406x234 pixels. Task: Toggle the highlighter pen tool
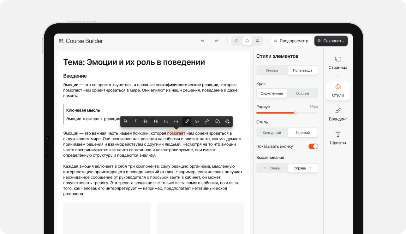(x=187, y=121)
